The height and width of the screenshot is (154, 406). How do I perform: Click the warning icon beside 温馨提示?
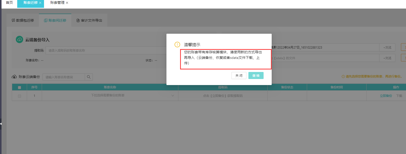coord(177,45)
